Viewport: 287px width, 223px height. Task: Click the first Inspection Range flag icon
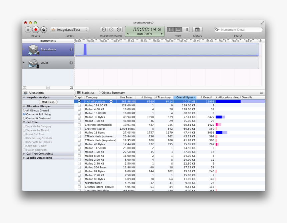point(103,29)
